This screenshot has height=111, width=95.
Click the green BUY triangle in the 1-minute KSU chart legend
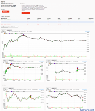15,33
